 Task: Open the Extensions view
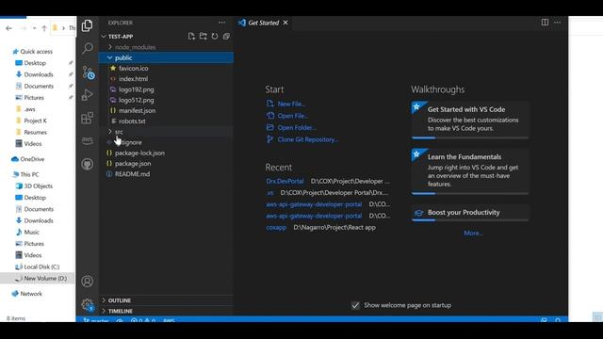88,118
